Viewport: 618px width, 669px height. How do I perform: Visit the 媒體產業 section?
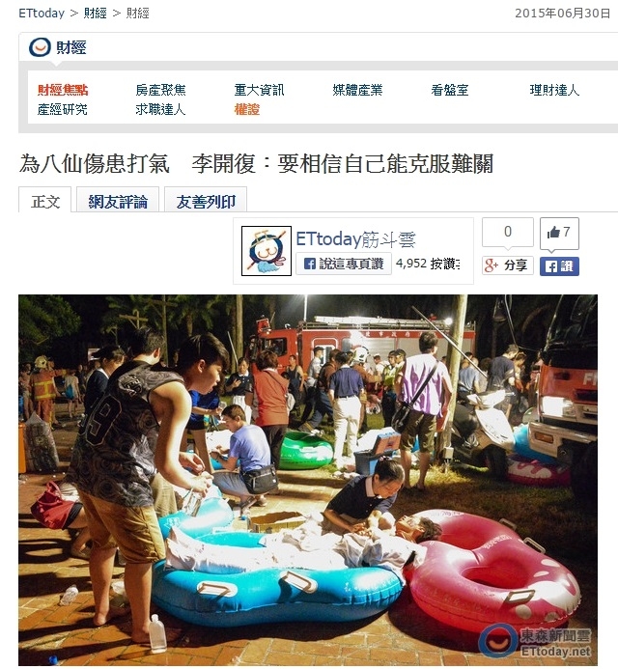tap(357, 90)
